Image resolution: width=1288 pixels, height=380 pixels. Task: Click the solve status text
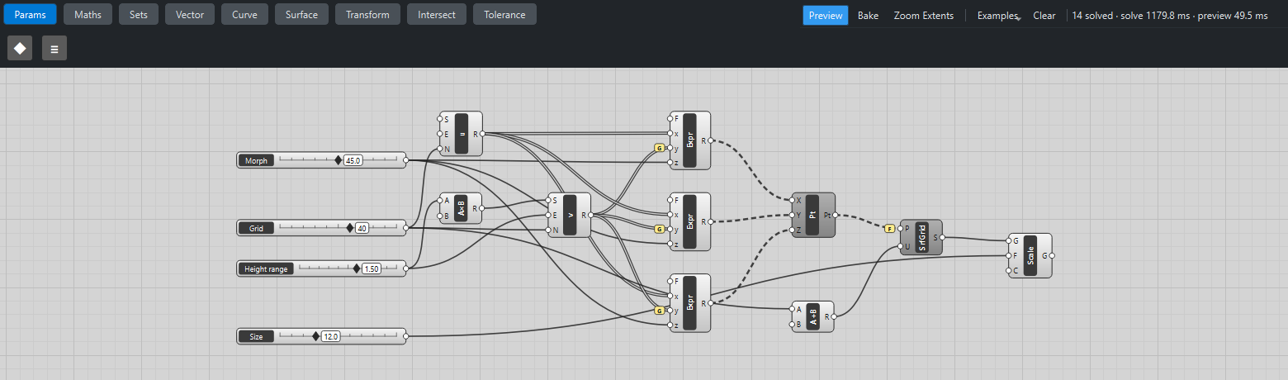point(1170,15)
